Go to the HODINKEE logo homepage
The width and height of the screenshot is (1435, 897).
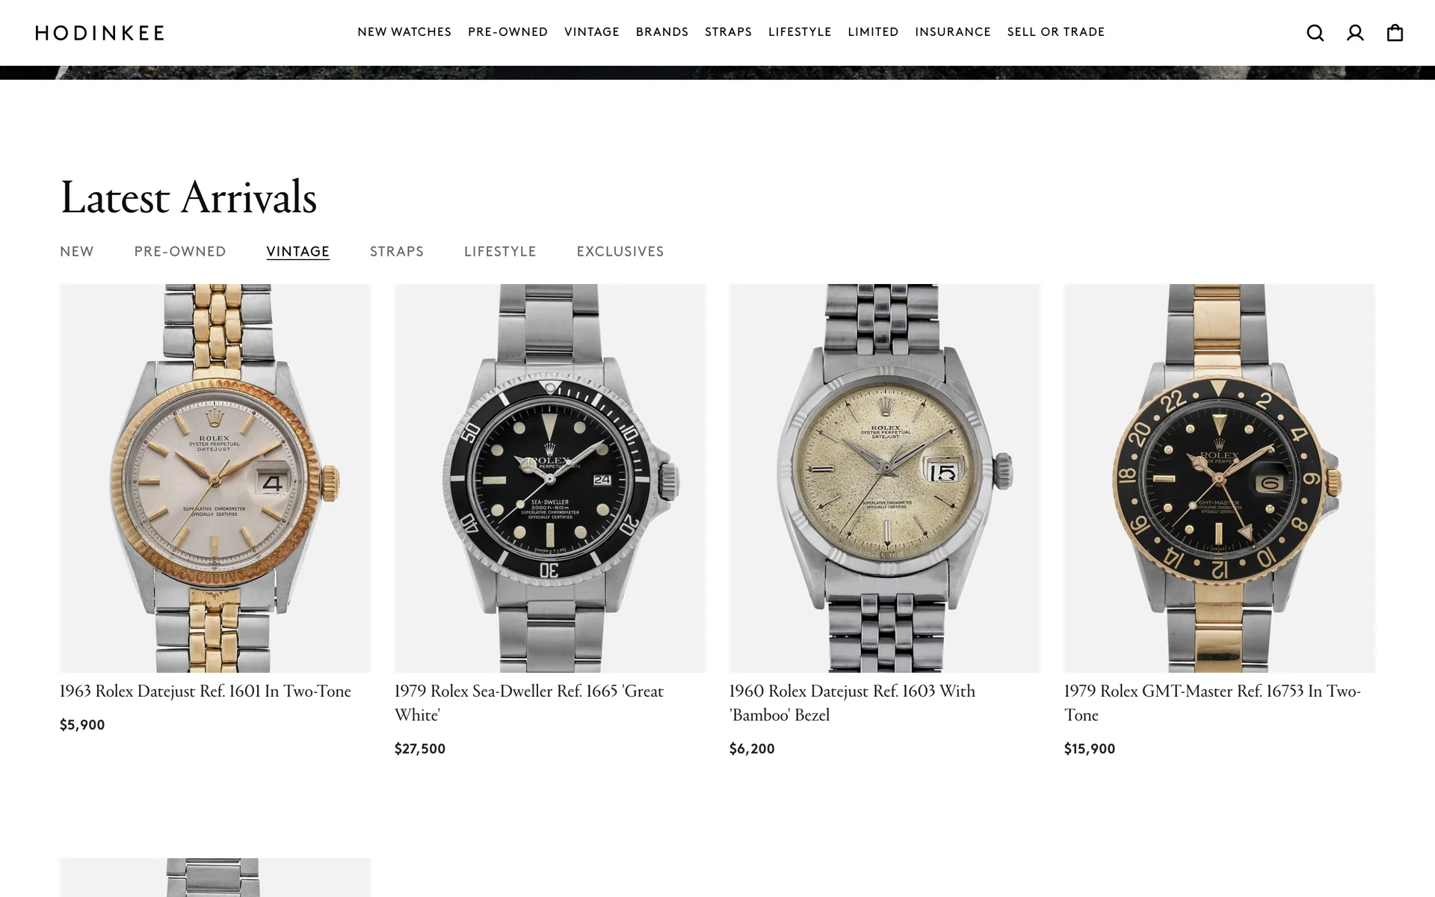(x=100, y=33)
